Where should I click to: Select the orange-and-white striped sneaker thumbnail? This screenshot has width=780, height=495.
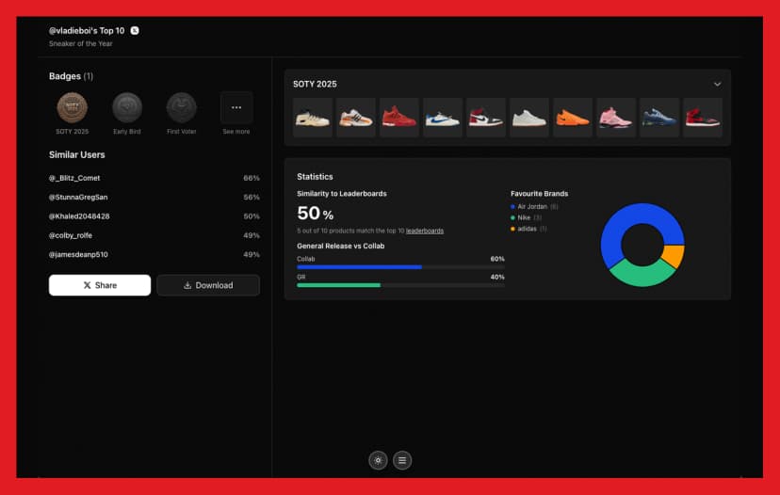356,118
